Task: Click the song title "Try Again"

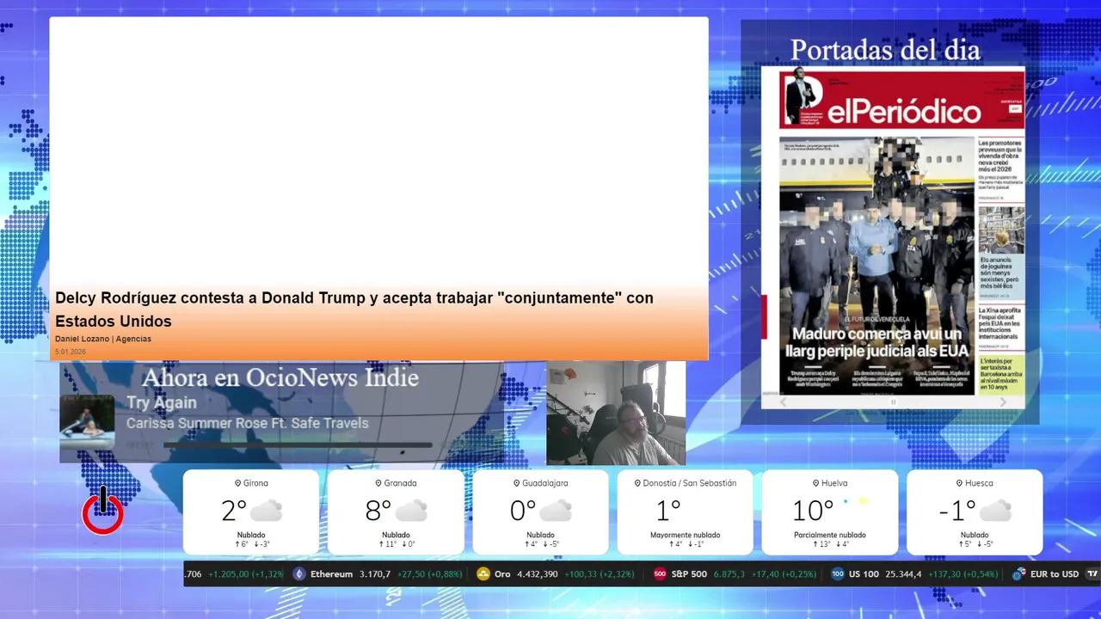Action: point(162,402)
